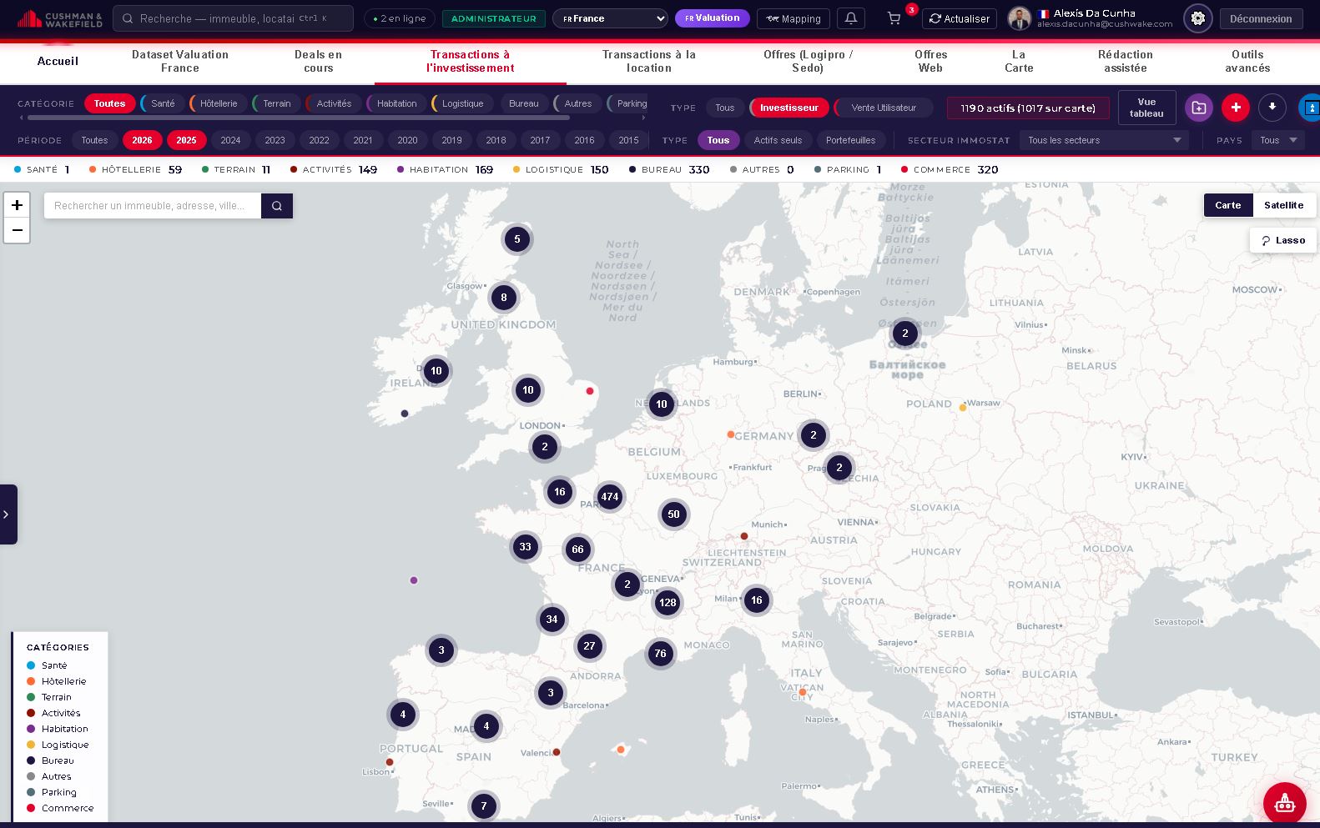The height and width of the screenshot is (828, 1320).
Task: Click the download arrow icon
Action: click(x=1272, y=108)
